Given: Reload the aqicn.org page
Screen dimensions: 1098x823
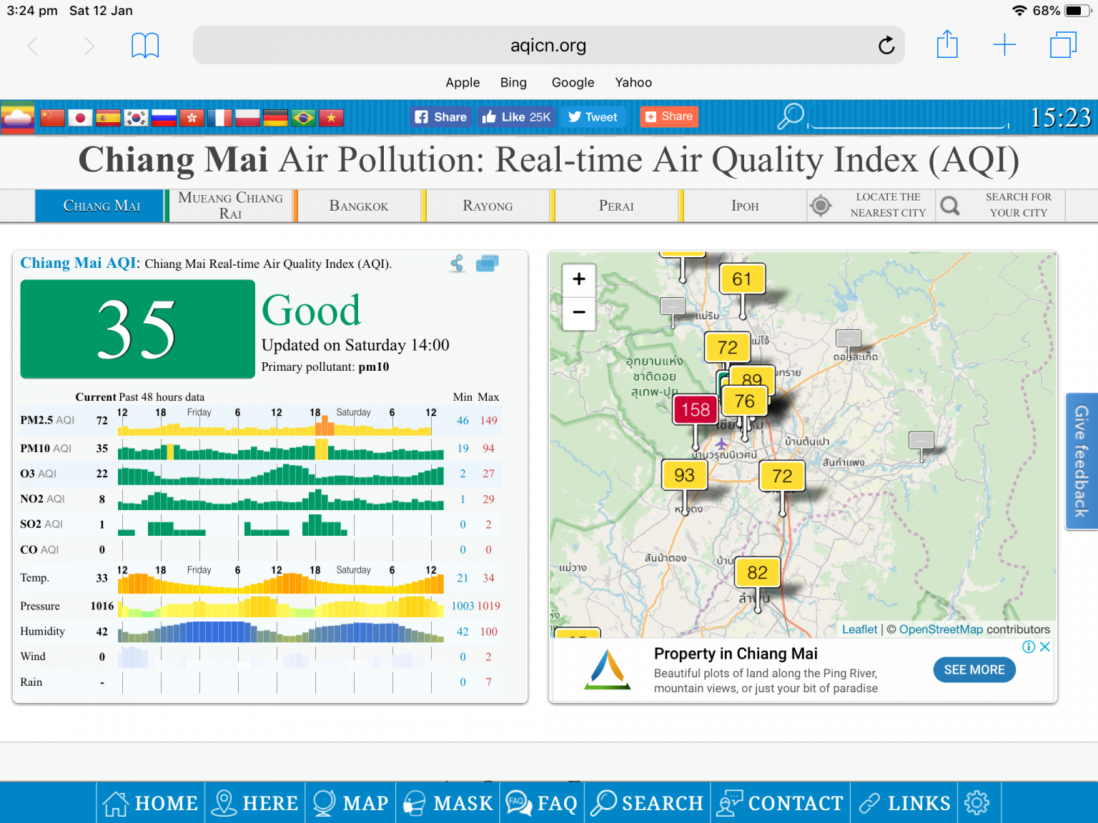Looking at the screenshot, I should [886, 46].
